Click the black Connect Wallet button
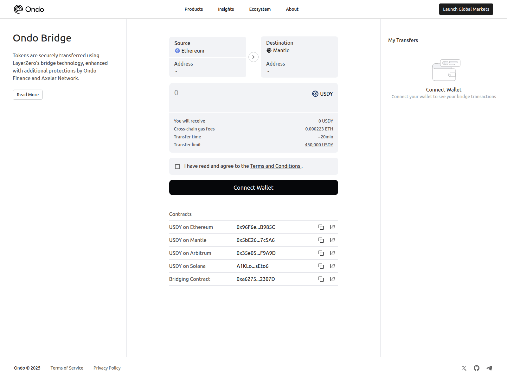507x380 pixels. (x=253, y=187)
